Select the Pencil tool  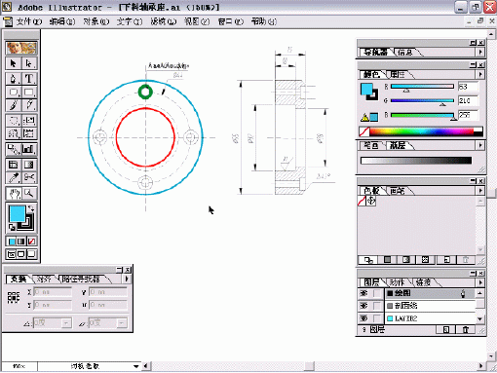point(29,105)
